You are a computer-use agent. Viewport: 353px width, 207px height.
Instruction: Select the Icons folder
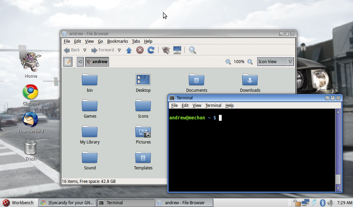[x=143, y=109]
